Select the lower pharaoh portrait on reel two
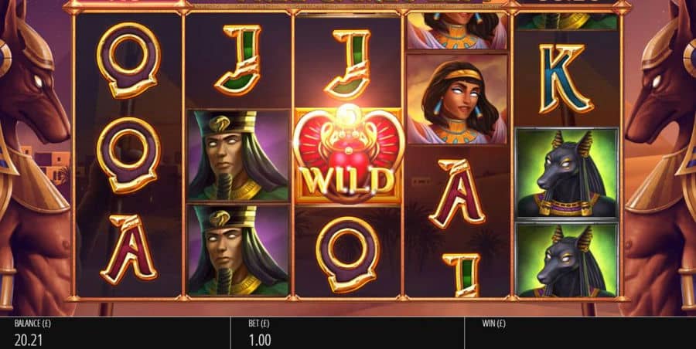Image resolution: width=696 pixels, height=349 pixels. click(x=238, y=250)
